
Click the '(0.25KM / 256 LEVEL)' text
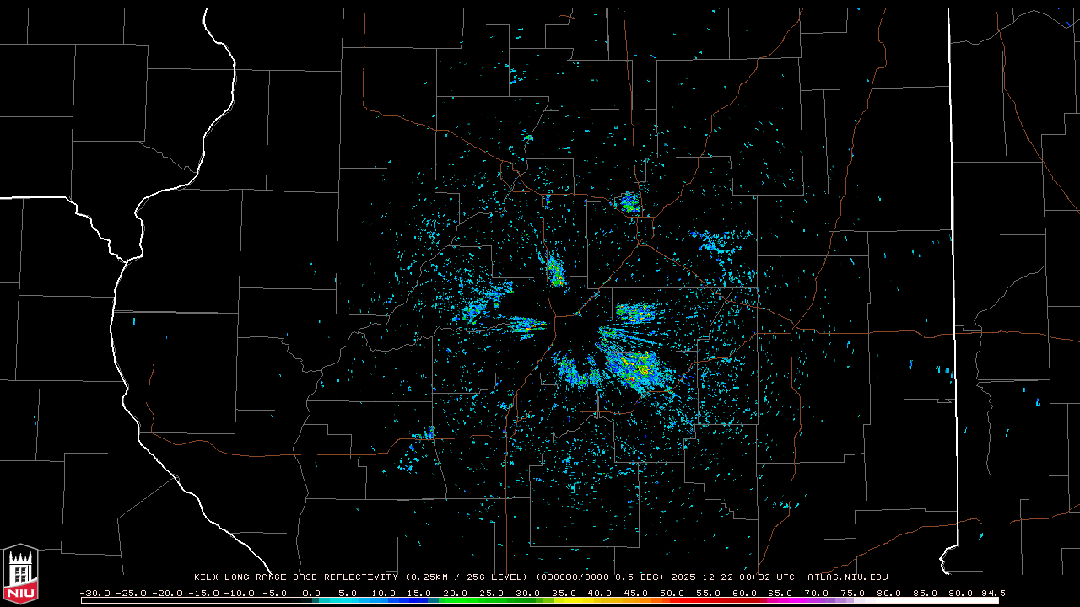point(466,577)
